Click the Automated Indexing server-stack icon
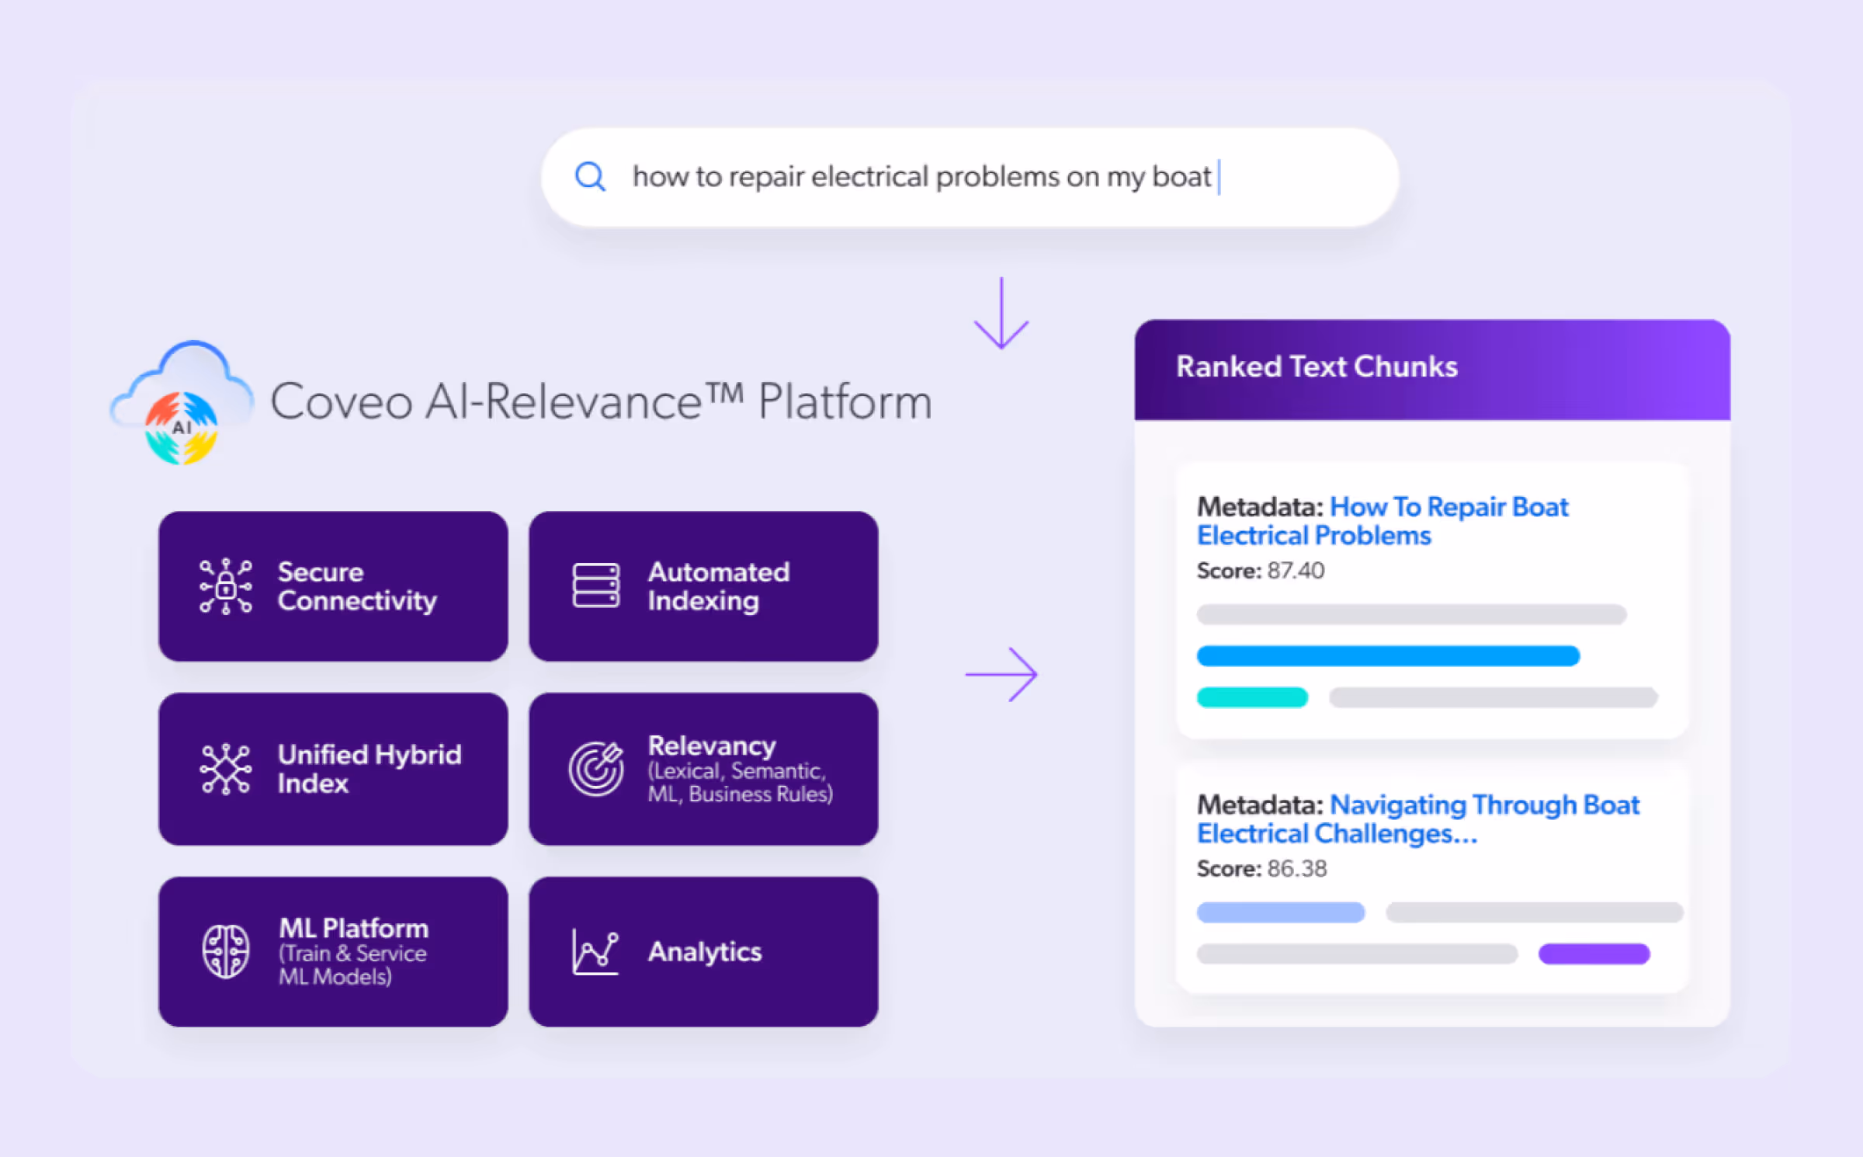This screenshot has height=1157, width=1863. pos(595,586)
